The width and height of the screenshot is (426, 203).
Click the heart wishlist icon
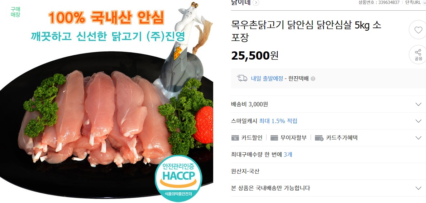[x=418, y=30]
